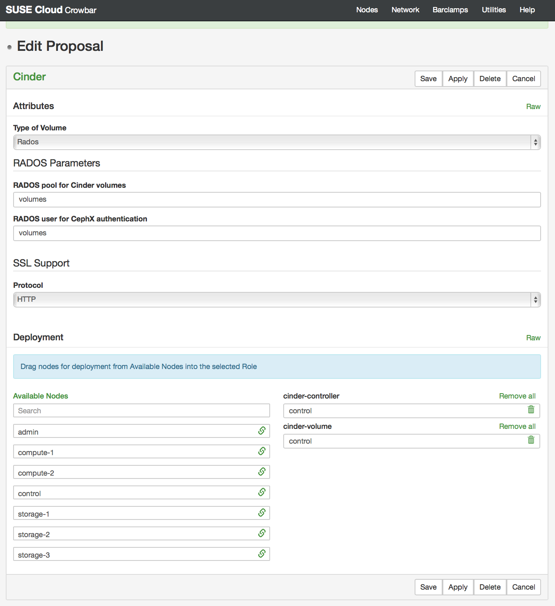Click the top Apply button
Viewport: 555px width, 606px height.
click(458, 79)
